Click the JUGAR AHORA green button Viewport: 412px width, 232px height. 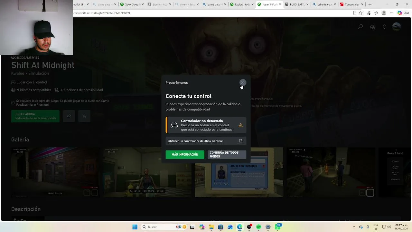(35, 116)
